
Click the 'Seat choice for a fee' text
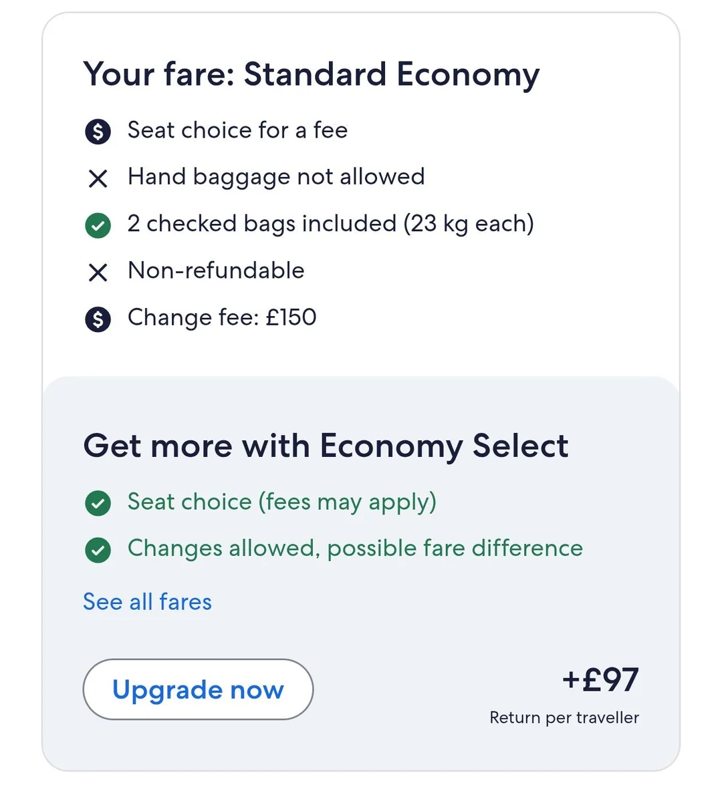point(237,130)
